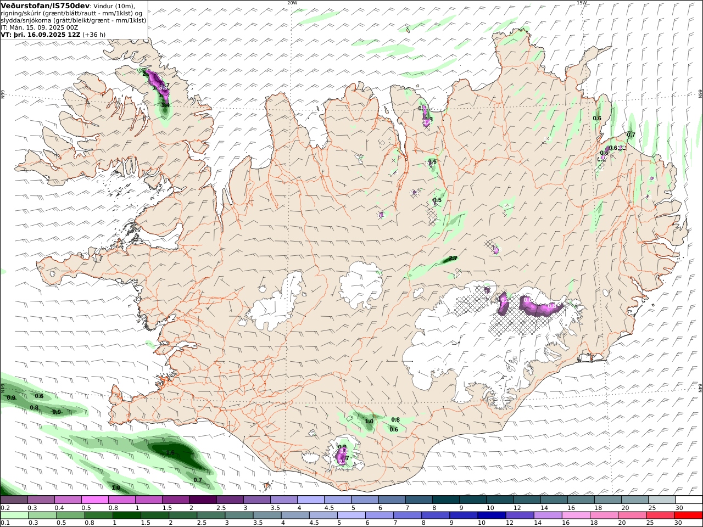The image size is (703, 527).
Task: Click the '1.6' value in the southwest sea rain band
Action: 170,452
